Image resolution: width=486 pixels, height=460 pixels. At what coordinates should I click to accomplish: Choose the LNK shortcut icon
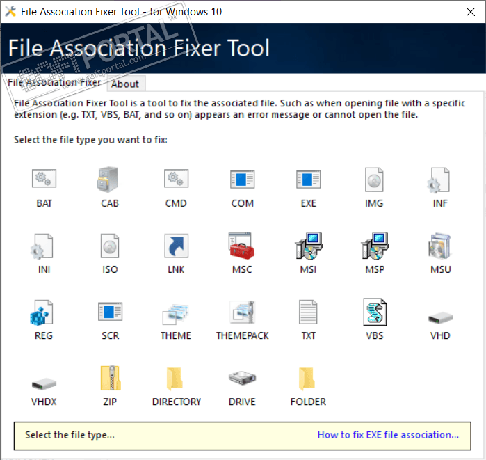pos(177,246)
